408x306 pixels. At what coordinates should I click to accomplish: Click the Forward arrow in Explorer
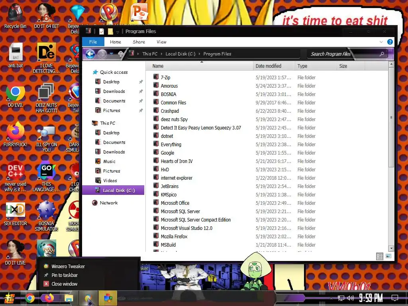click(x=102, y=54)
